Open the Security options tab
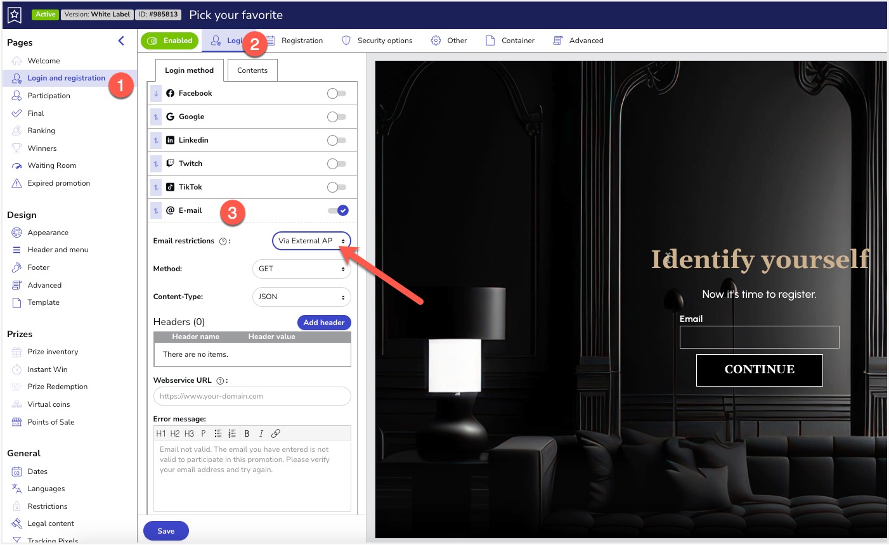Image resolution: width=889 pixels, height=545 pixels. [377, 41]
